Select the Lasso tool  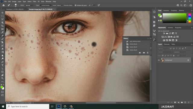tap(2, 19)
